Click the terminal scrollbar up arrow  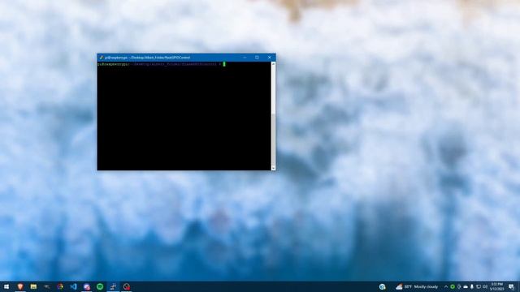[x=273, y=64]
